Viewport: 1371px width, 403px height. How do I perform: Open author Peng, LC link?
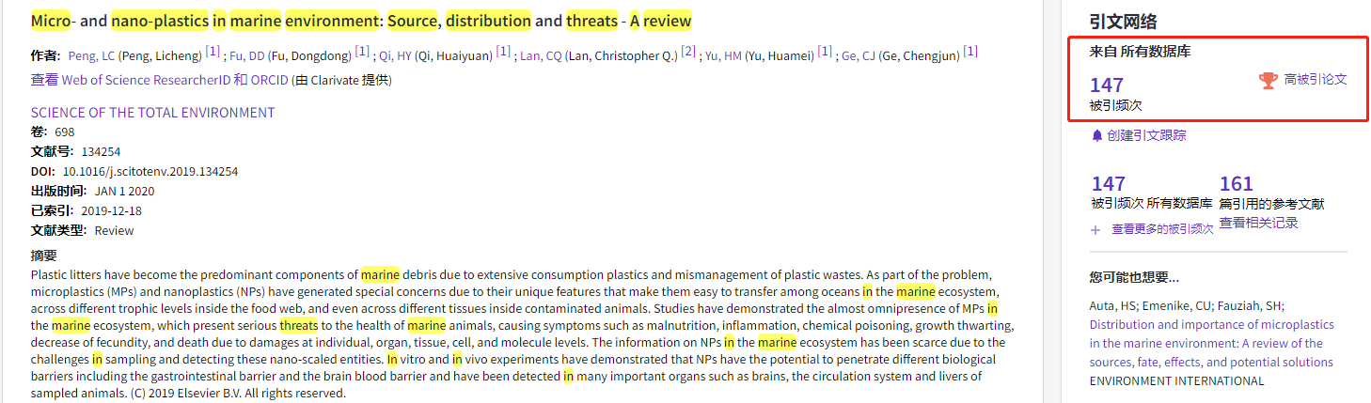click(x=90, y=55)
